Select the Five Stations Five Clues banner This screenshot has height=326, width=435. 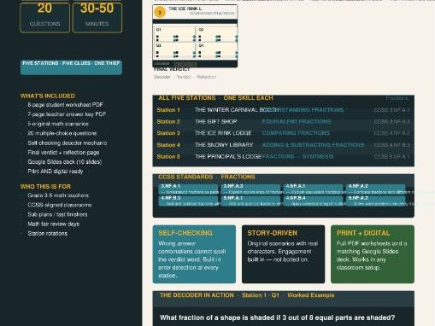(71, 67)
